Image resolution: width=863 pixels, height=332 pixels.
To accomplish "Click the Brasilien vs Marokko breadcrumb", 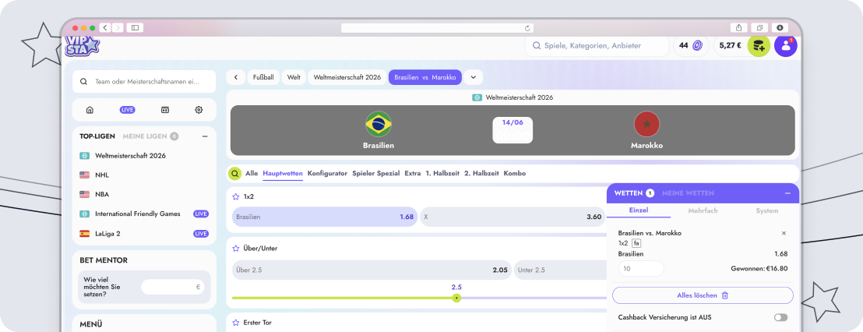I will 425,78.
